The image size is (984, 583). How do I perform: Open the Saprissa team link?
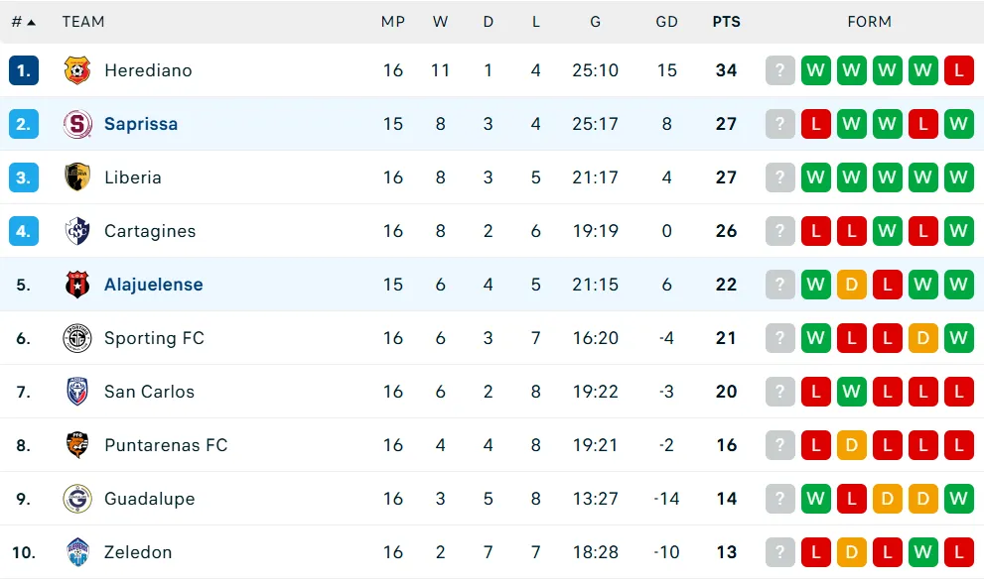coord(141,124)
